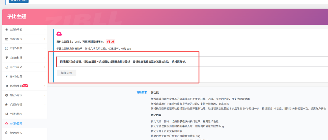The width and height of the screenshot is (328, 140).
Task: Expand the 扩展&增强 chevron
Action: point(45,104)
